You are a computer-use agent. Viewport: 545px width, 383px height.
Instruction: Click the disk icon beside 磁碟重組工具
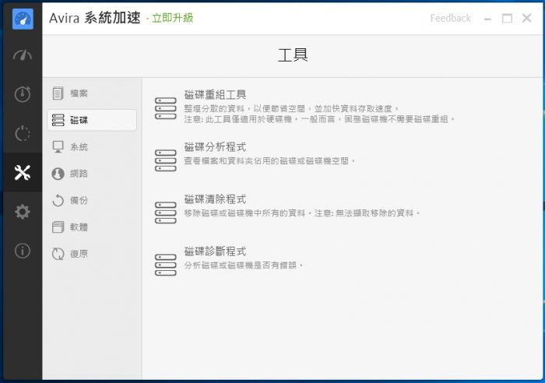[x=165, y=108]
